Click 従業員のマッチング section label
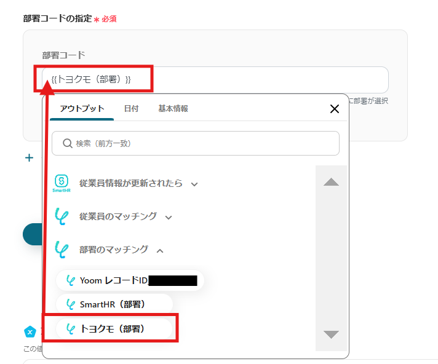Viewport: 438px width, 364px height. tap(118, 216)
